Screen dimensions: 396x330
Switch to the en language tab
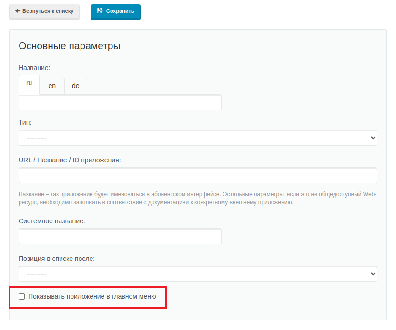[x=52, y=86]
